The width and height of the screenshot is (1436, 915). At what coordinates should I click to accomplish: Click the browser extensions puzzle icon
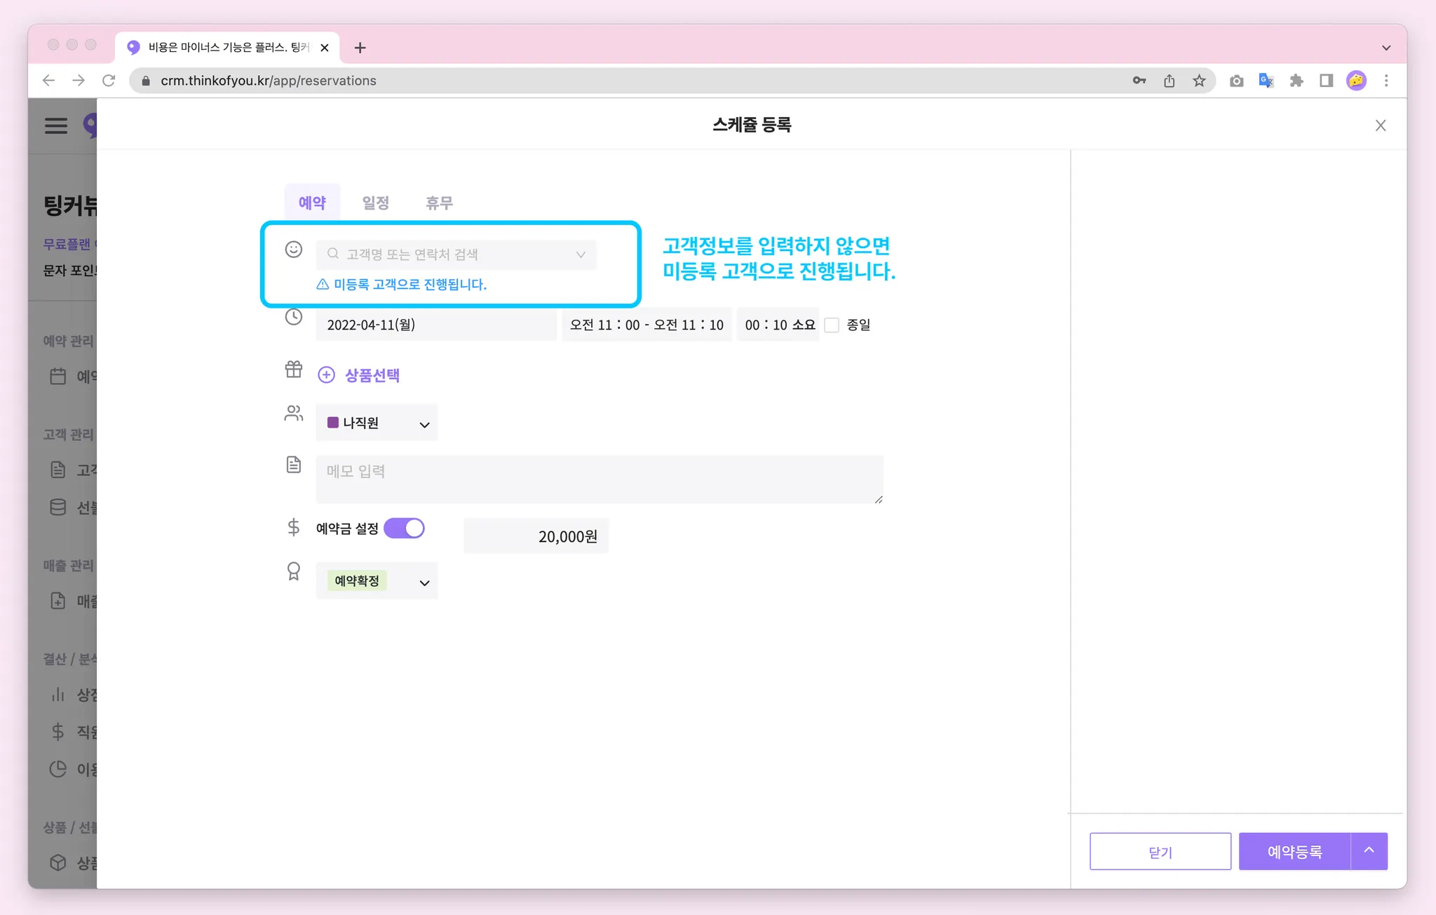[x=1296, y=81]
